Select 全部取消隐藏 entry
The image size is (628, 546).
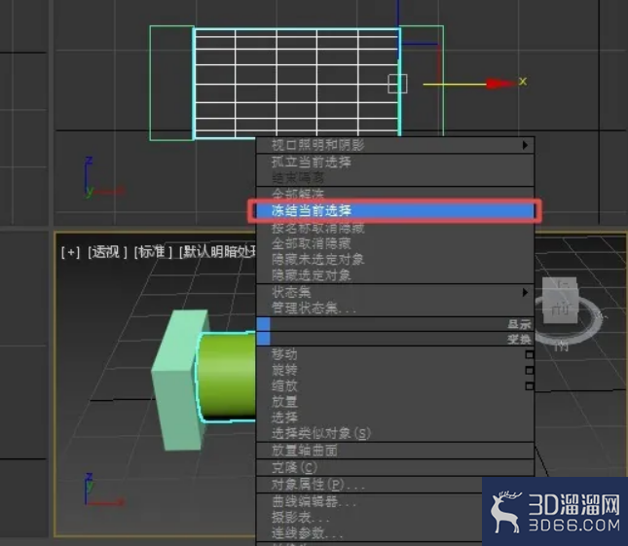[395, 243]
